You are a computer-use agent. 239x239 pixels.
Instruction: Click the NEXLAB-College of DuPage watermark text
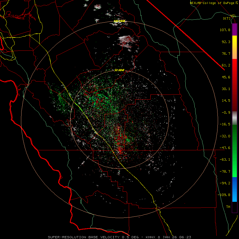tap(214, 3)
